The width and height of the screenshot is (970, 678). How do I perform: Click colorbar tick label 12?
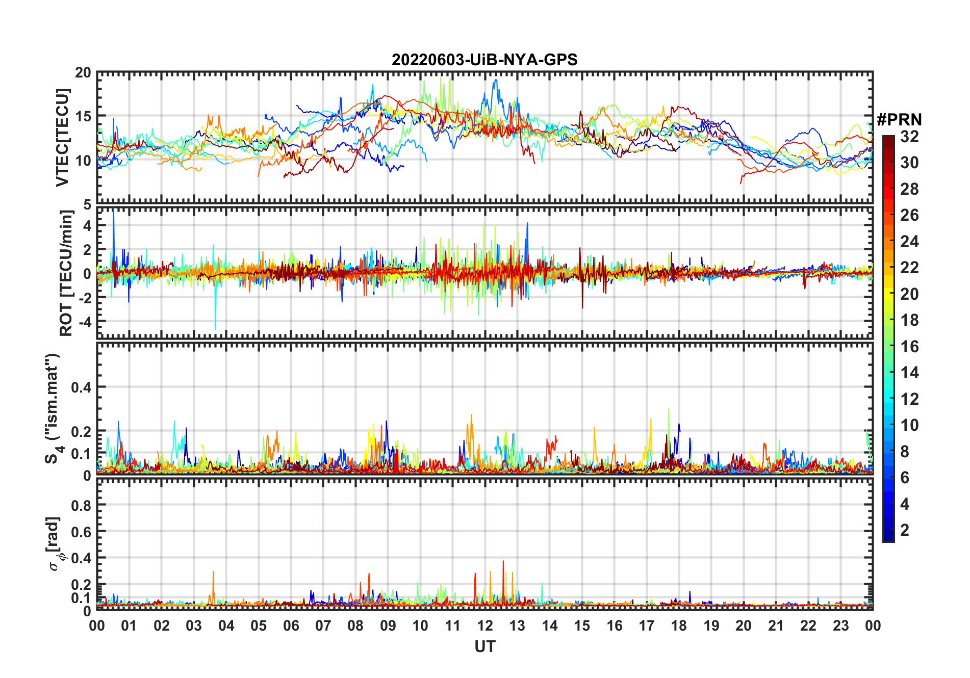909,399
